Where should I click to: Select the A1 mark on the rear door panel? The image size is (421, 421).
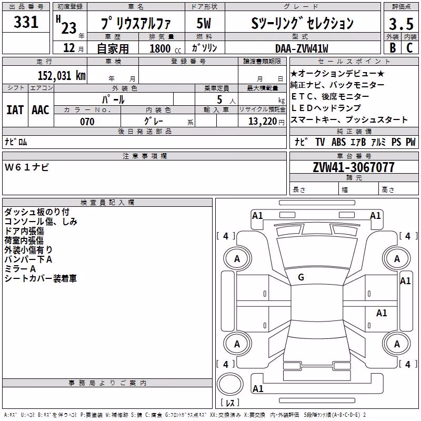pyautogui.click(x=382, y=313)
